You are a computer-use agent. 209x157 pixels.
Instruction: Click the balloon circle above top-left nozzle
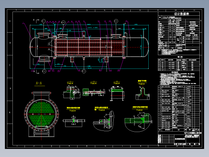point(43,21)
